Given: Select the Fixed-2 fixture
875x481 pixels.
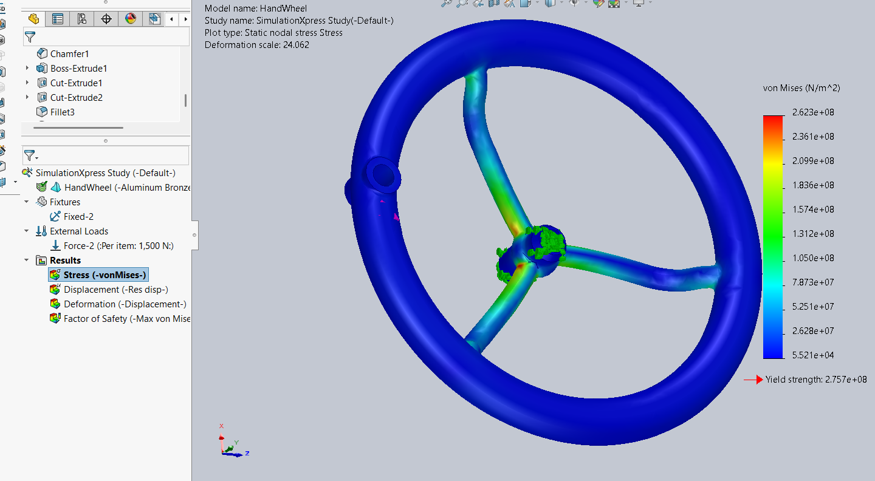Looking at the screenshot, I should click(78, 217).
